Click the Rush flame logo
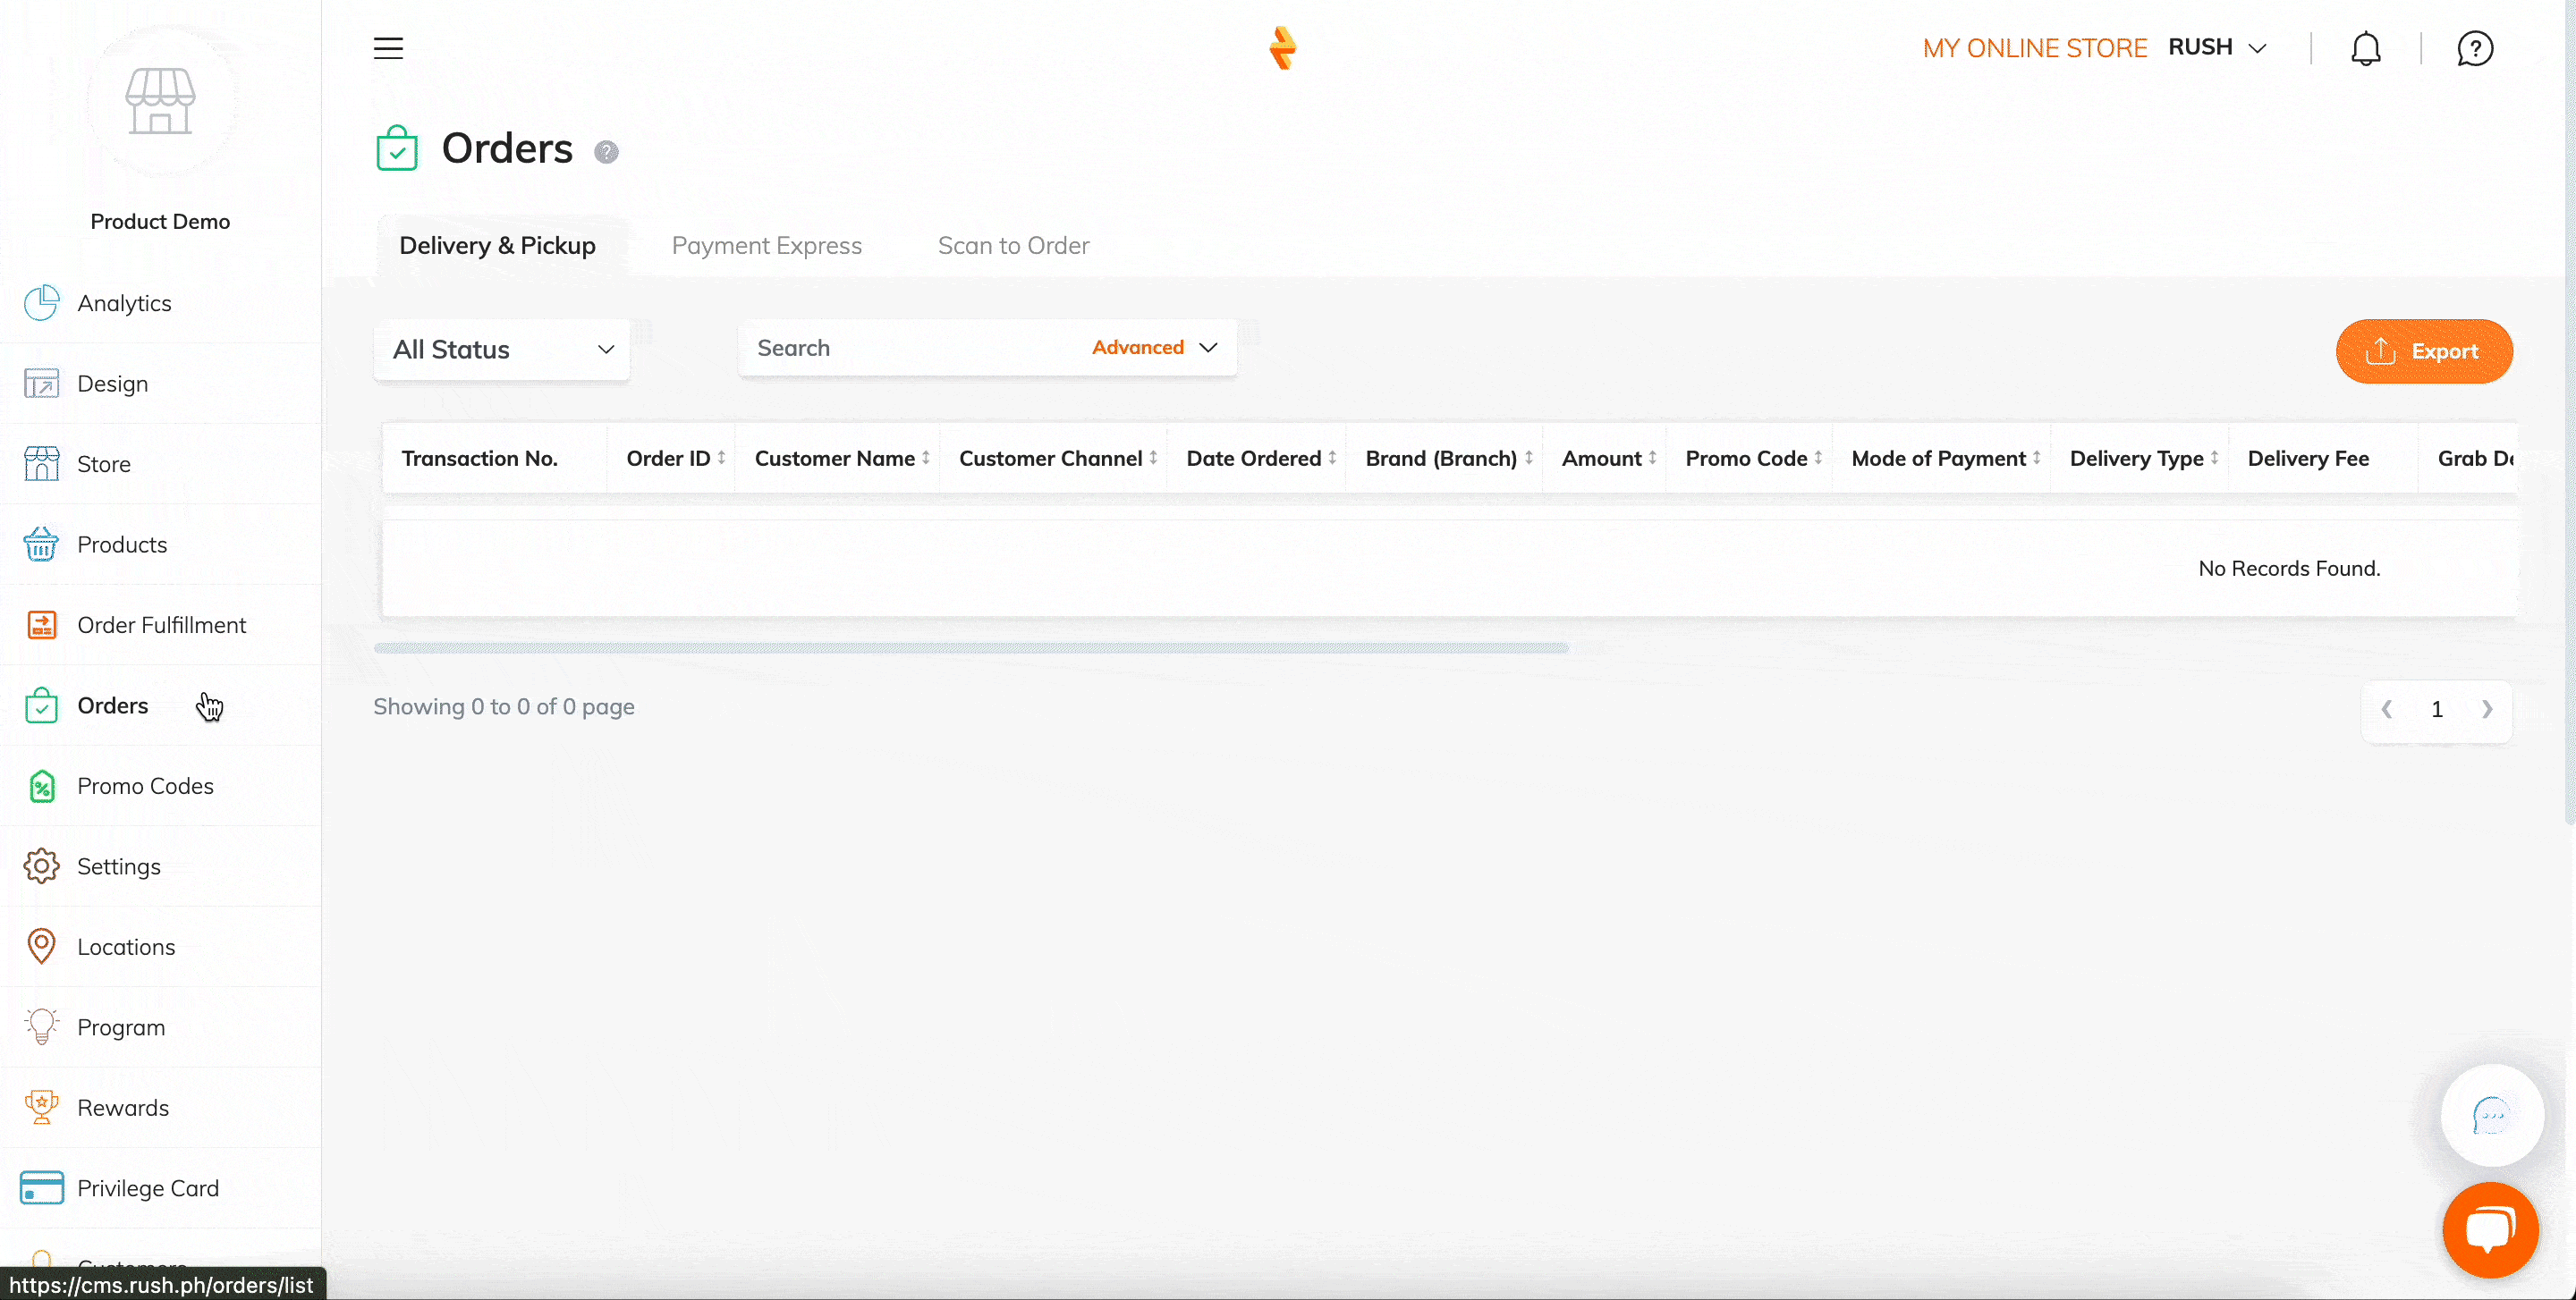The width and height of the screenshot is (2576, 1300). 1282,48
